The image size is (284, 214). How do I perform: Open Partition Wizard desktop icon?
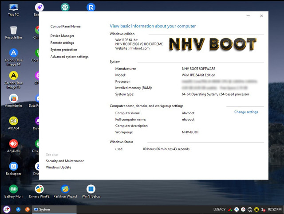click(x=65, y=192)
